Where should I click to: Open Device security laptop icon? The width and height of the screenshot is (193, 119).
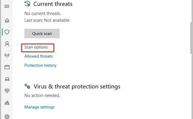click(7, 79)
